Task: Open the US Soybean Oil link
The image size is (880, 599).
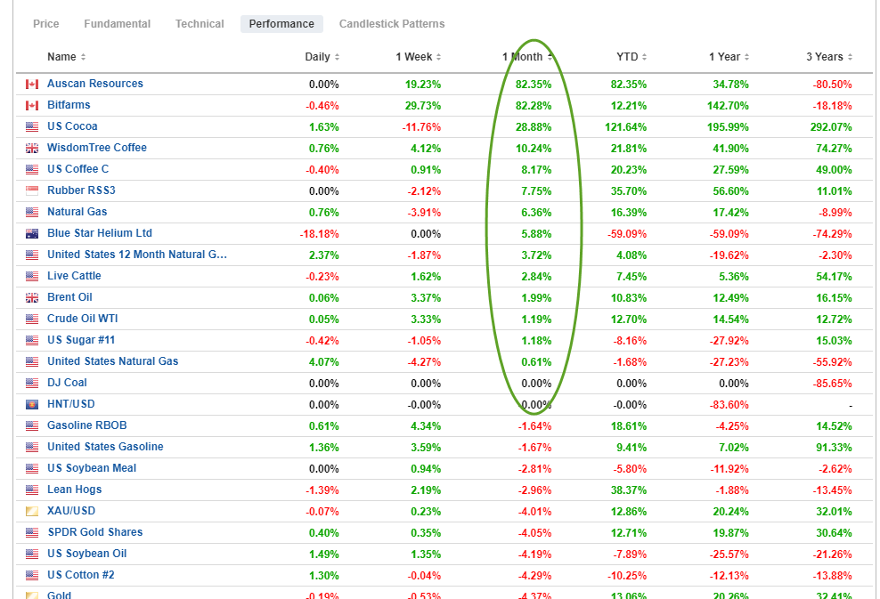Action: pyautogui.click(x=87, y=554)
